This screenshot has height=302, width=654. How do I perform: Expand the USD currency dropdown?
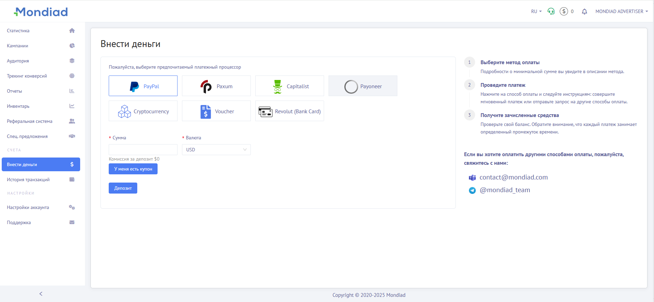(216, 150)
